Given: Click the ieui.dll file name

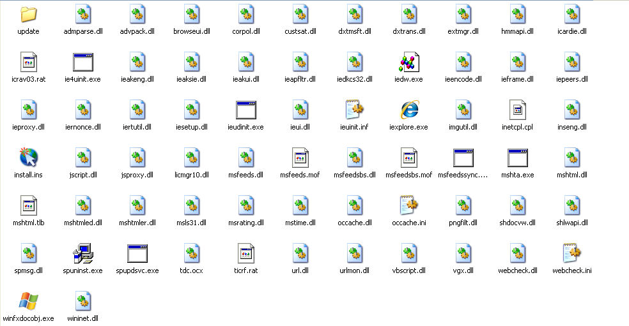Looking at the screenshot, I should click(x=300, y=127).
